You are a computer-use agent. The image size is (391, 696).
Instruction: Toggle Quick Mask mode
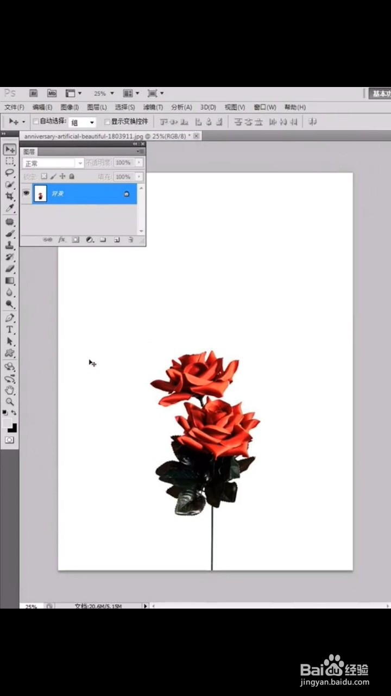click(10, 440)
